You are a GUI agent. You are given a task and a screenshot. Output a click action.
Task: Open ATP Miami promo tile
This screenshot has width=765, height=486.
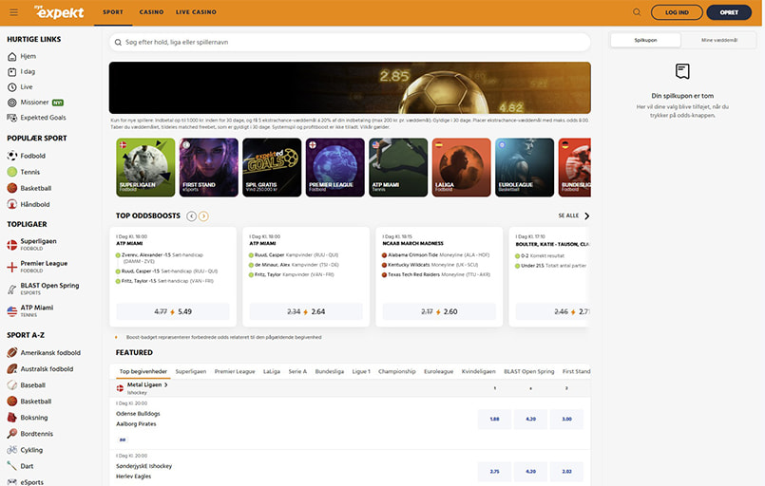coord(398,167)
